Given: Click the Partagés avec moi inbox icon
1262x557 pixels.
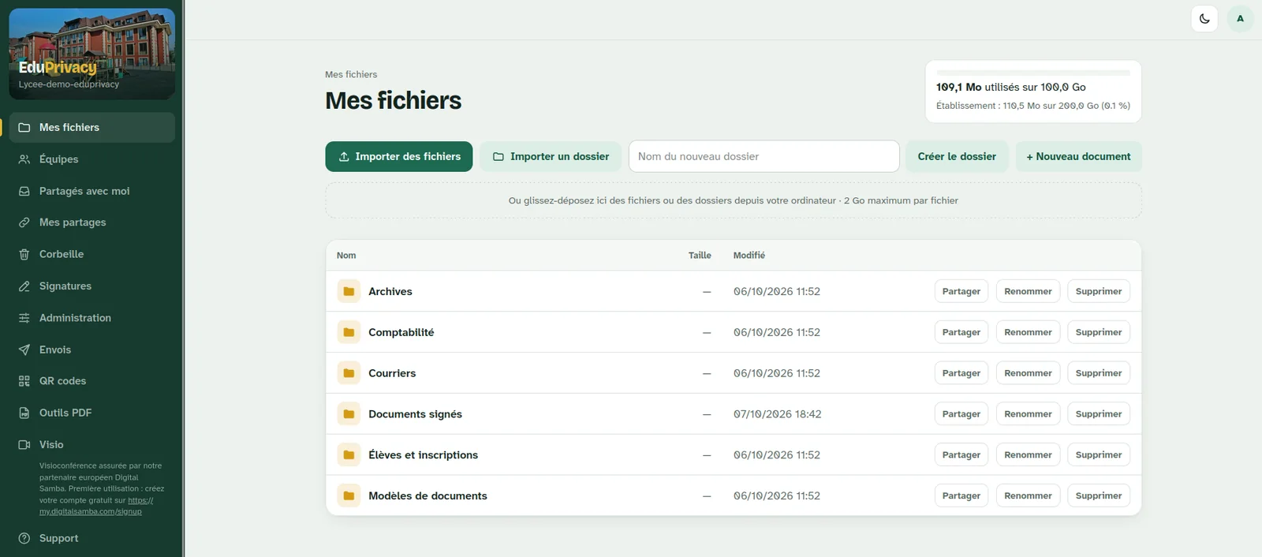Looking at the screenshot, I should [24, 191].
